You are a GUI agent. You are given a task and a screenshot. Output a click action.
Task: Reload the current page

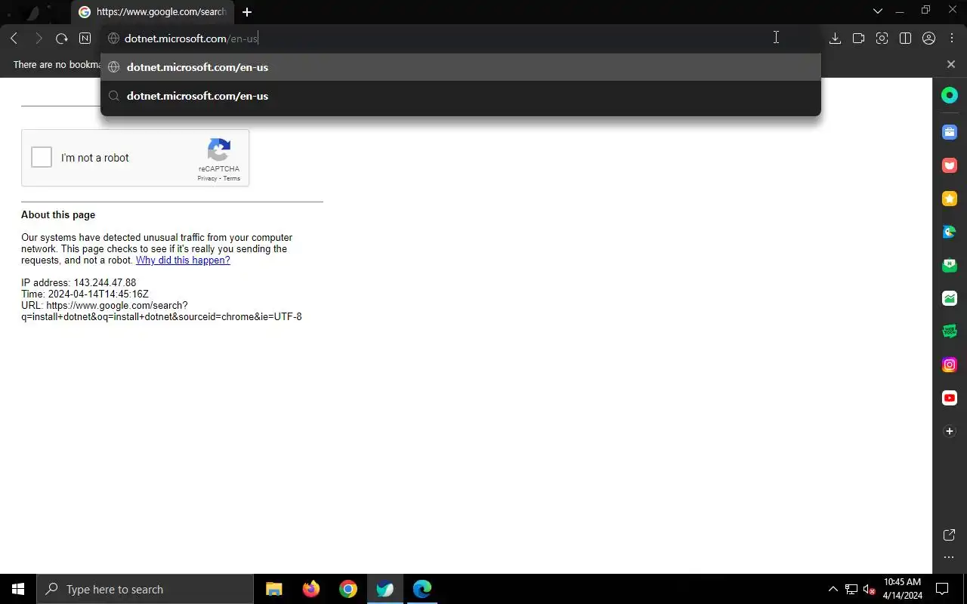tap(62, 39)
